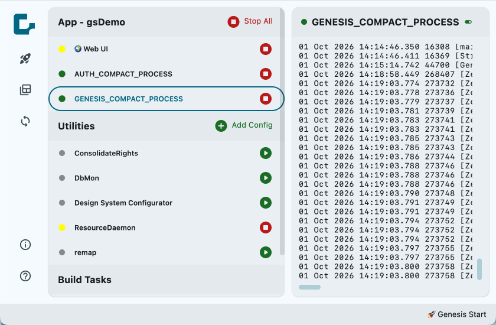This screenshot has height=325, width=496.
Task: Click the green status dot for AUTH_COMPACT_PROCESS
Action: 62,74
